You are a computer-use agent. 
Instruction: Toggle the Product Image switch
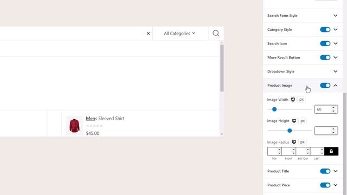pyautogui.click(x=325, y=86)
